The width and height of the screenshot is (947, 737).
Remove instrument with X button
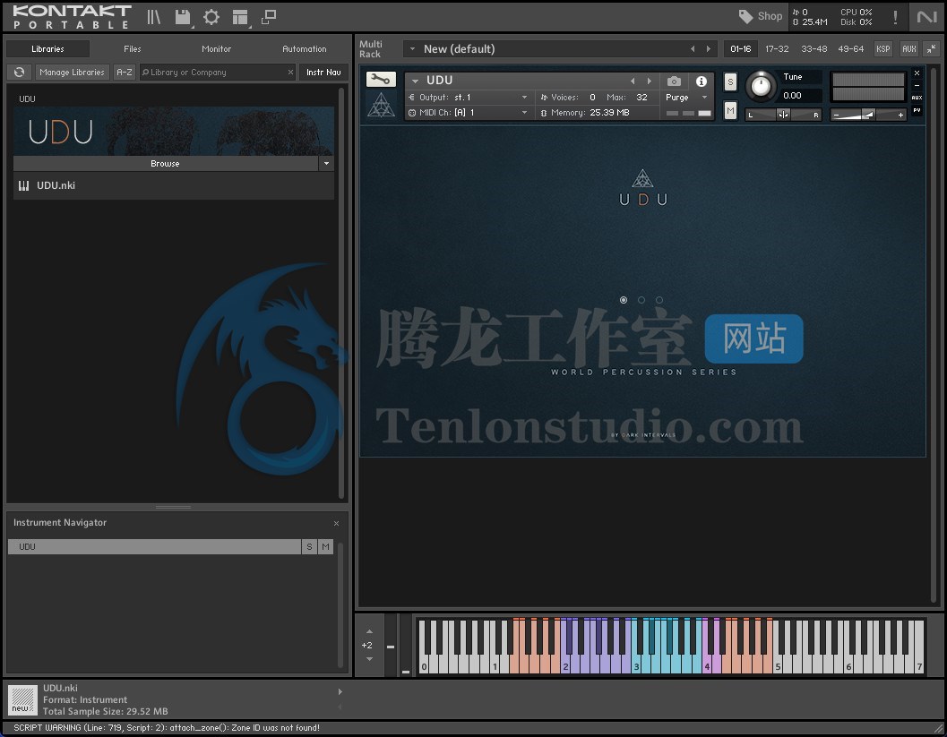(917, 73)
